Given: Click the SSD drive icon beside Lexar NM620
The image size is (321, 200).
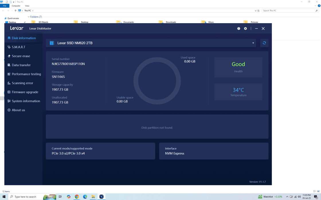Looking at the screenshot, I should [x=52, y=43].
